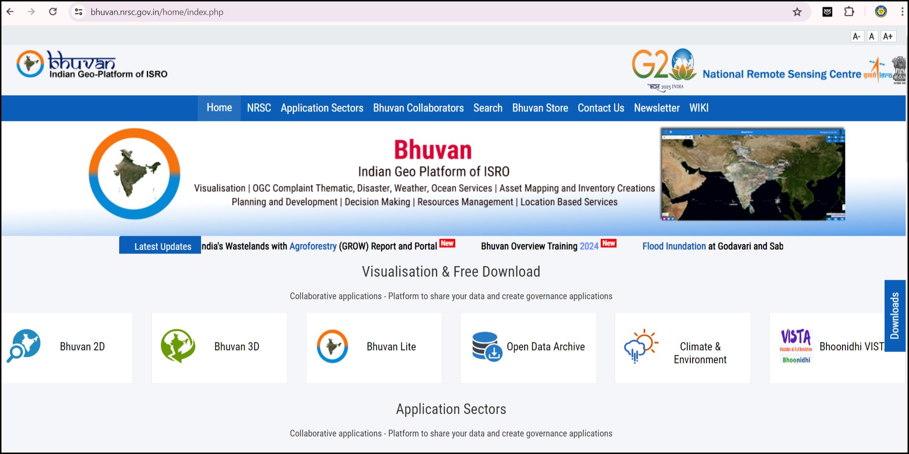This screenshot has width=909, height=454.
Task: Click the Bhuvan logo in the header
Action: click(92, 65)
